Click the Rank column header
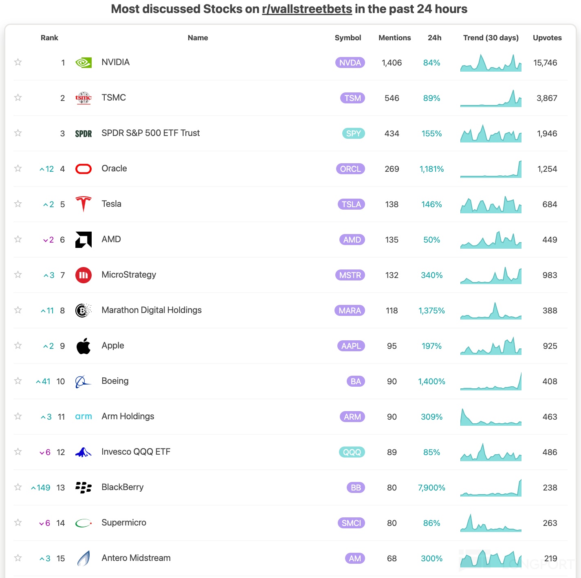Viewport: 581px width, 578px height. 49,38
